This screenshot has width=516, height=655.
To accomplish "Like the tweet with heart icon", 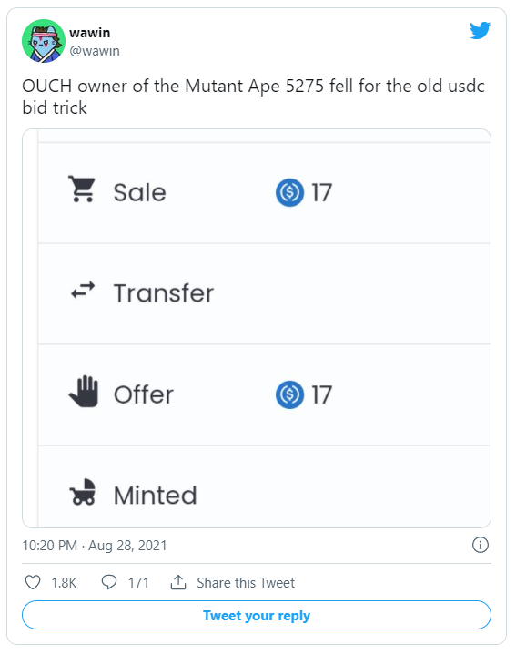I will pos(33,582).
